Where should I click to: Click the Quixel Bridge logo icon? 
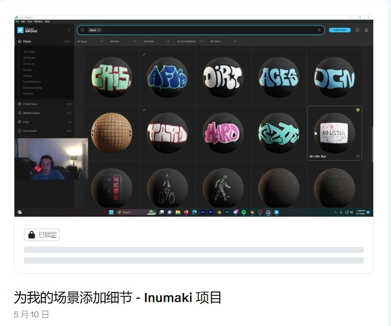[20, 30]
